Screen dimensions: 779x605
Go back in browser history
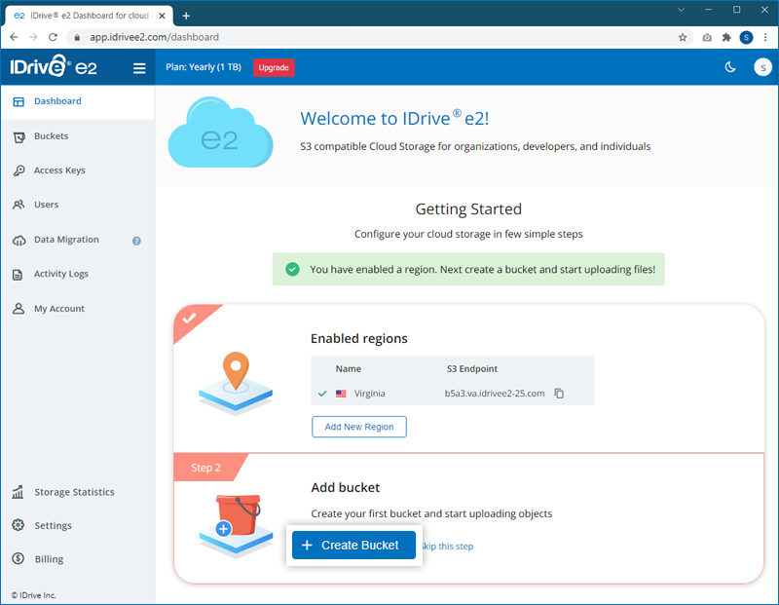(14, 37)
